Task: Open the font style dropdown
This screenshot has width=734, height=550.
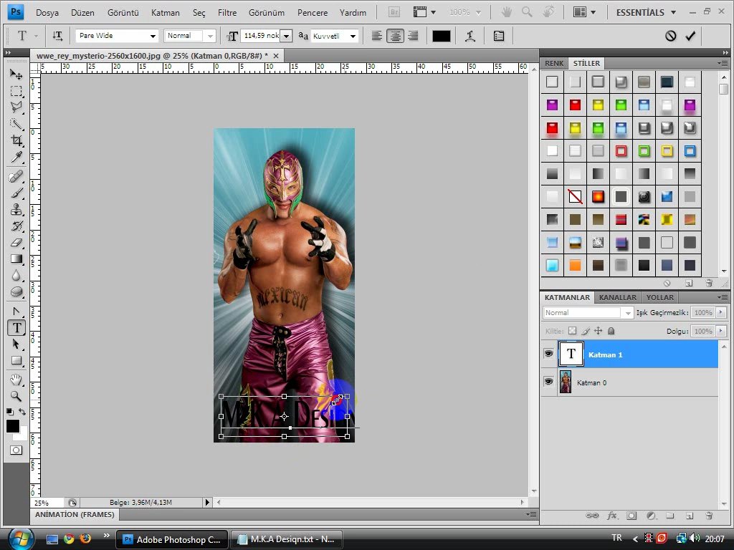Action: [210, 36]
